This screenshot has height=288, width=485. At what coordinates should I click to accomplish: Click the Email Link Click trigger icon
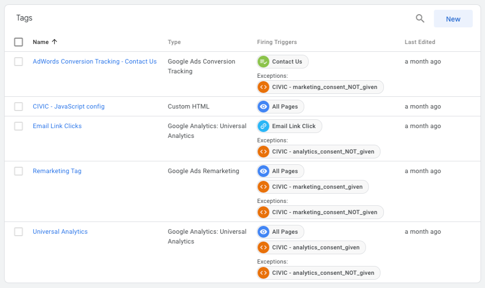(264, 126)
